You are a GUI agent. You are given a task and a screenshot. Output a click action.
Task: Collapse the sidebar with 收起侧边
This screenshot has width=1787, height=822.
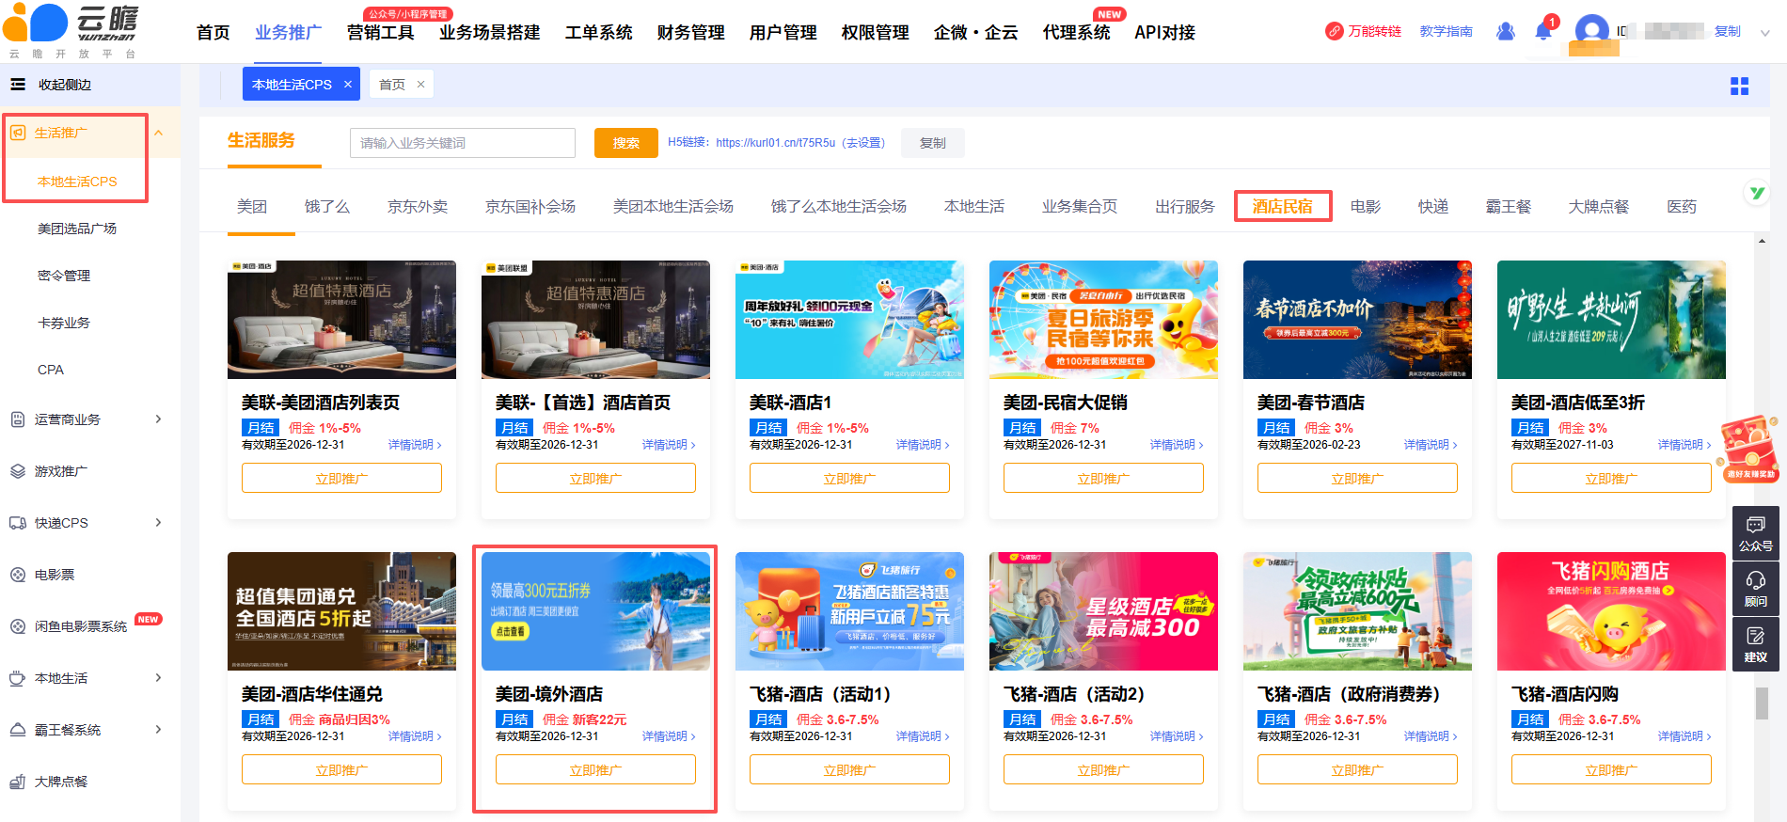point(52,85)
